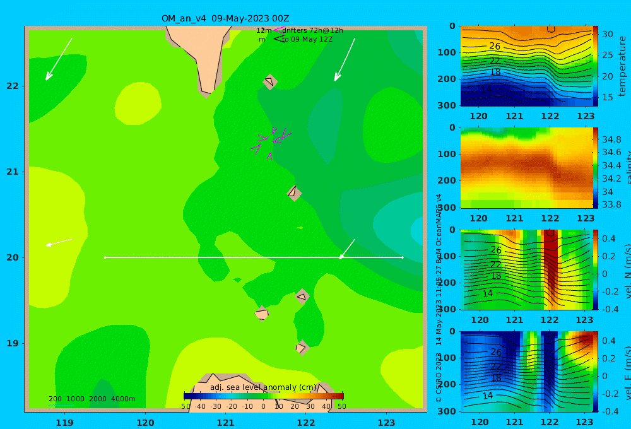Viewport: 631px width, 429px height.
Task: Click the '12m' legend label
Action: click(264, 30)
